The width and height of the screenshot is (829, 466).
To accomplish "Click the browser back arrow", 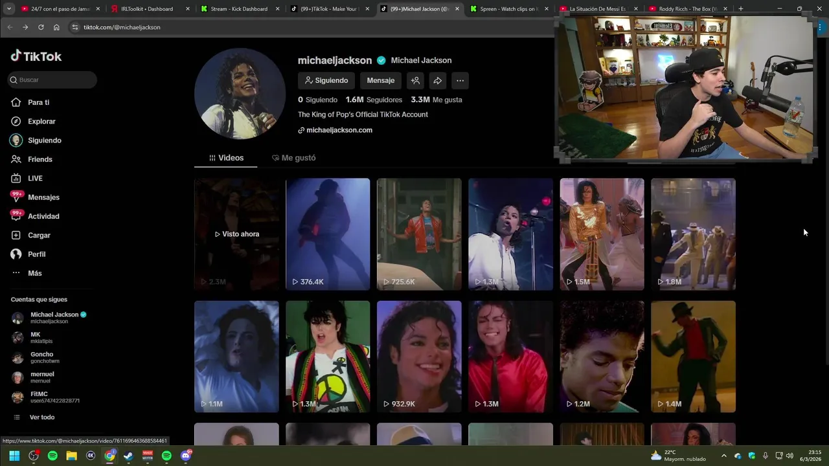I will point(10,27).
